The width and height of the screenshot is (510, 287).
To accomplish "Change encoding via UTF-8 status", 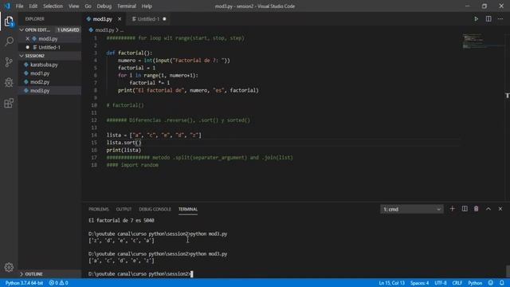I will [x=441, y=283].
